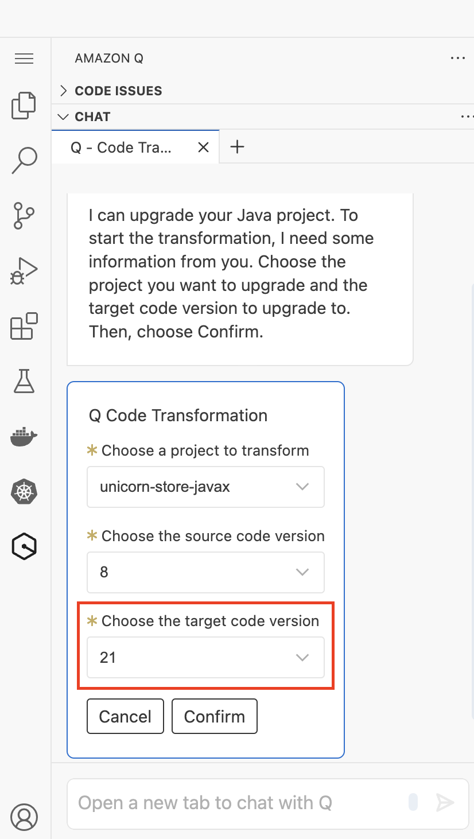Select the Q - Code Transformation tab
The height and width of the screenshot is (839, 474).
122,147
